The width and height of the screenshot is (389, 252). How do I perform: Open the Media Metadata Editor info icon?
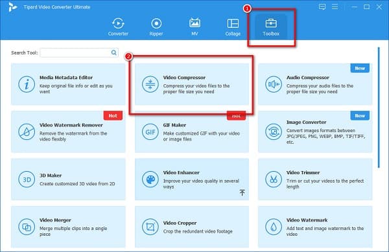click(x=27, y=84)
